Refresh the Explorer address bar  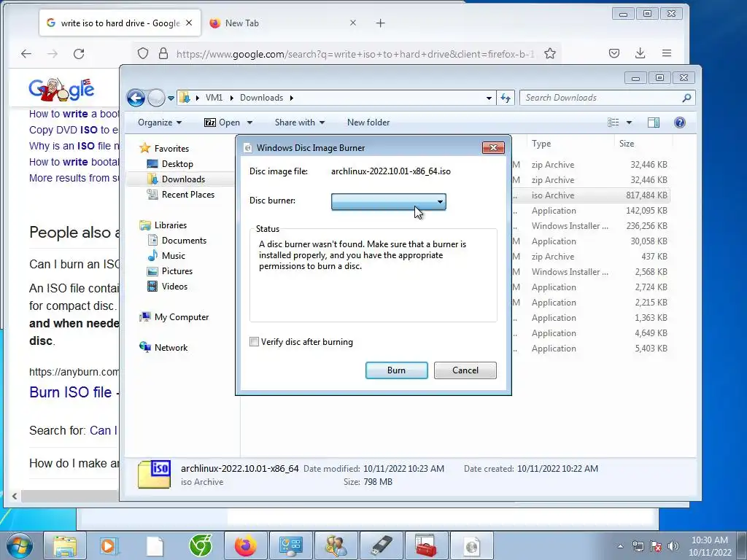tap(506, 98)
